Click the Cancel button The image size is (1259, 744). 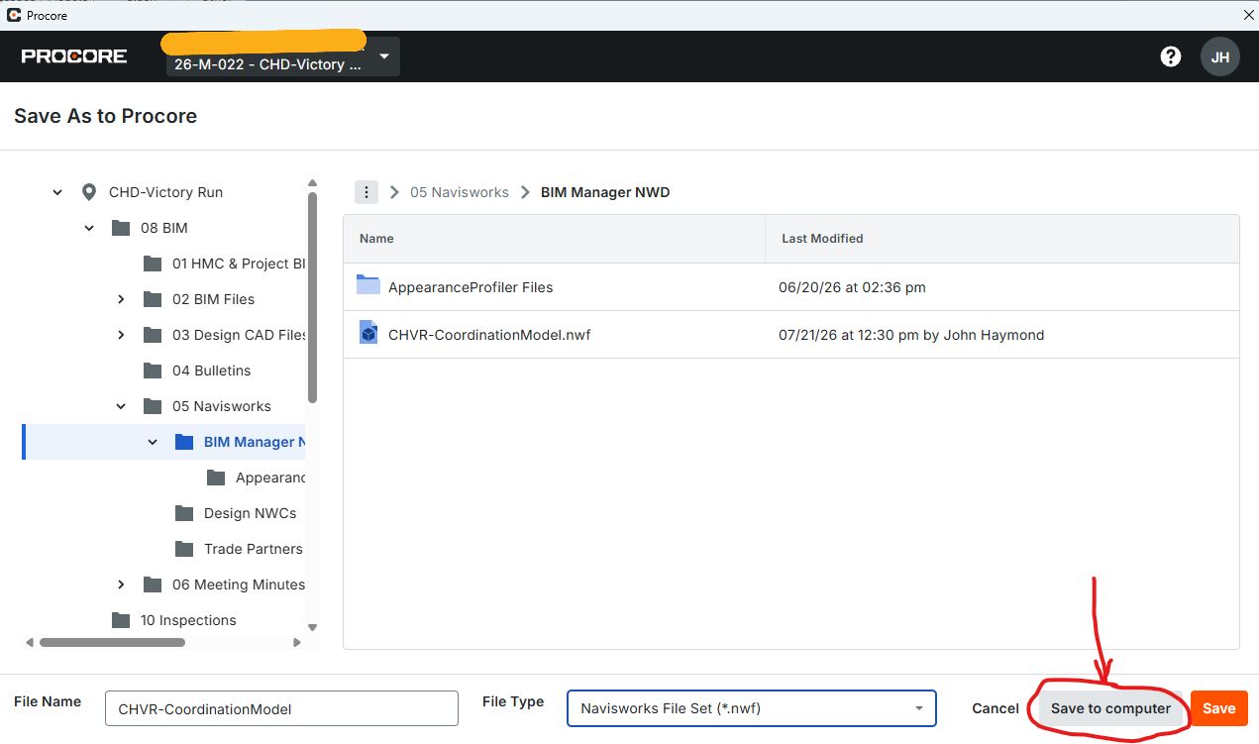[x=996, y=708]
